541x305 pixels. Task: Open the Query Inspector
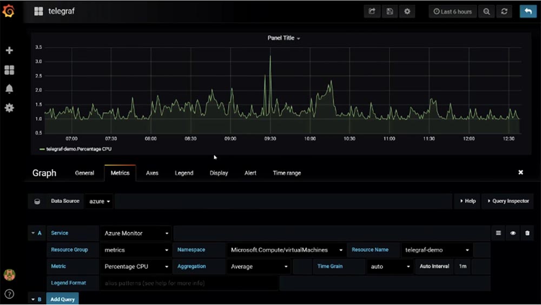click(x=508, y=201)
